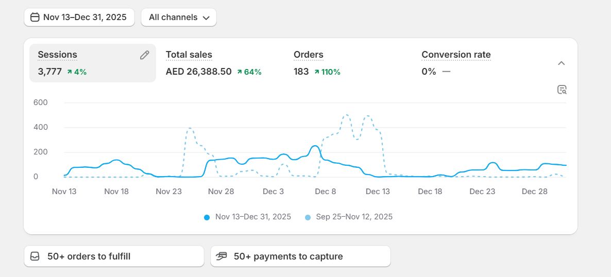Select the Total sales metric tab
Screen dimensions: 611x277
pyautogui.click(x=189, y=55)
